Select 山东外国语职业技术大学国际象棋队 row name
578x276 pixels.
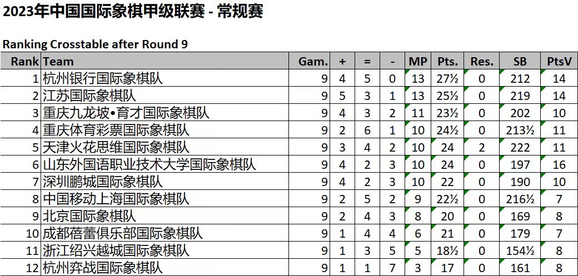[149, 164]
